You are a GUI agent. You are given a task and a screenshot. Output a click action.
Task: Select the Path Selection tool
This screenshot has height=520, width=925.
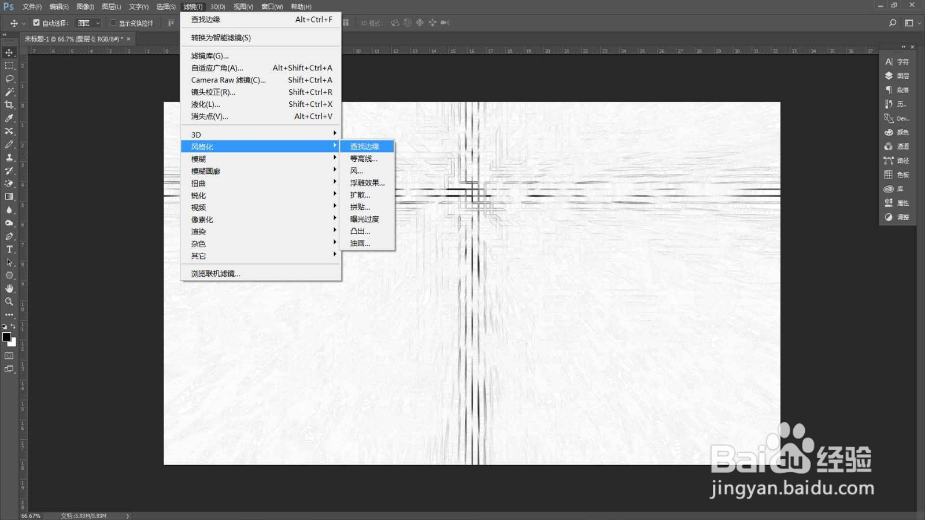coord(9,262)
